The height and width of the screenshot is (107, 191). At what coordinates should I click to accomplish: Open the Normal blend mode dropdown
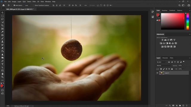pos(164,65)
